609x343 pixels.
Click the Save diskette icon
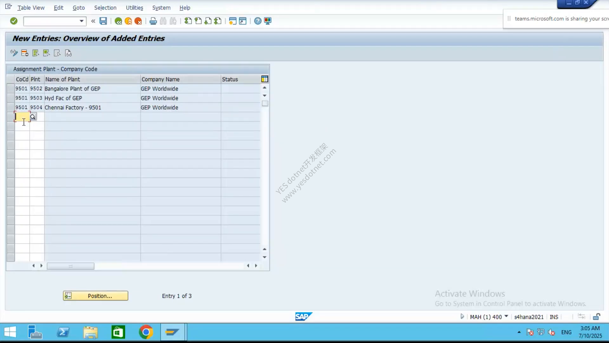click(x=103, y=21)
